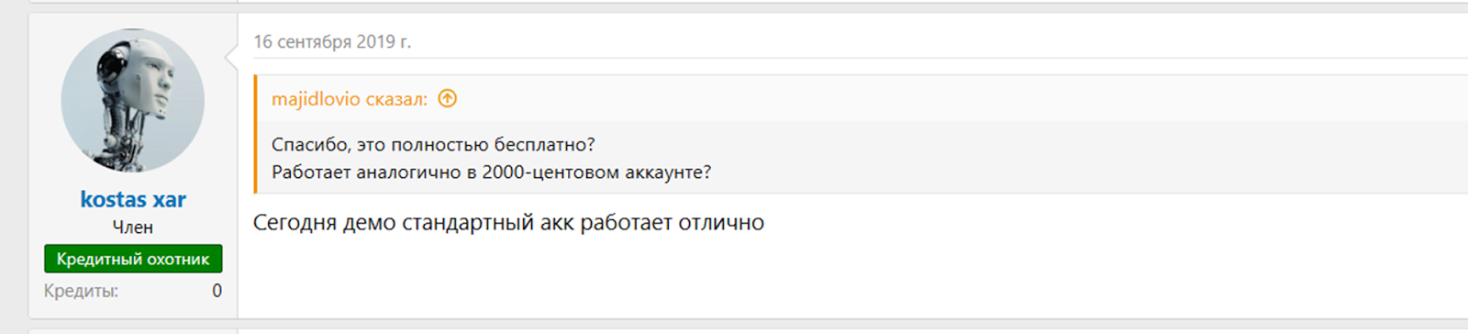1468x334 pixels.
Task: Click the circled up-arrow icon beside majidlovio
Action: coord(448,99)
